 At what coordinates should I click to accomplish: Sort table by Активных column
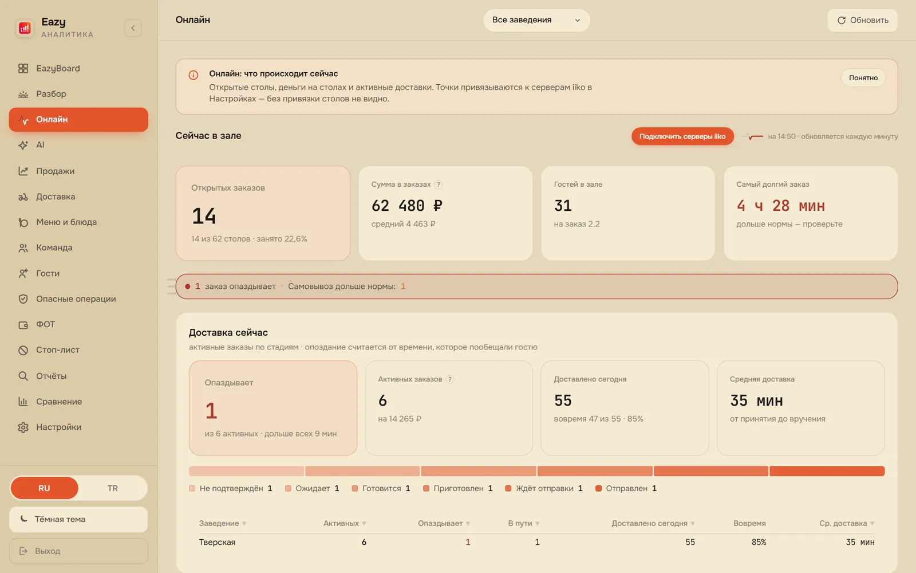click(x=345, y=523)
